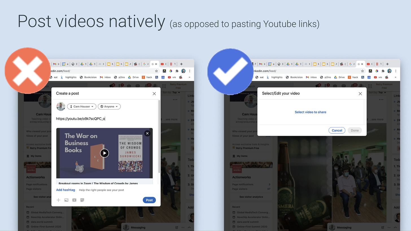
Task: Expand bookmarks overflow chevron in left browser
Action: click(189, 77)
